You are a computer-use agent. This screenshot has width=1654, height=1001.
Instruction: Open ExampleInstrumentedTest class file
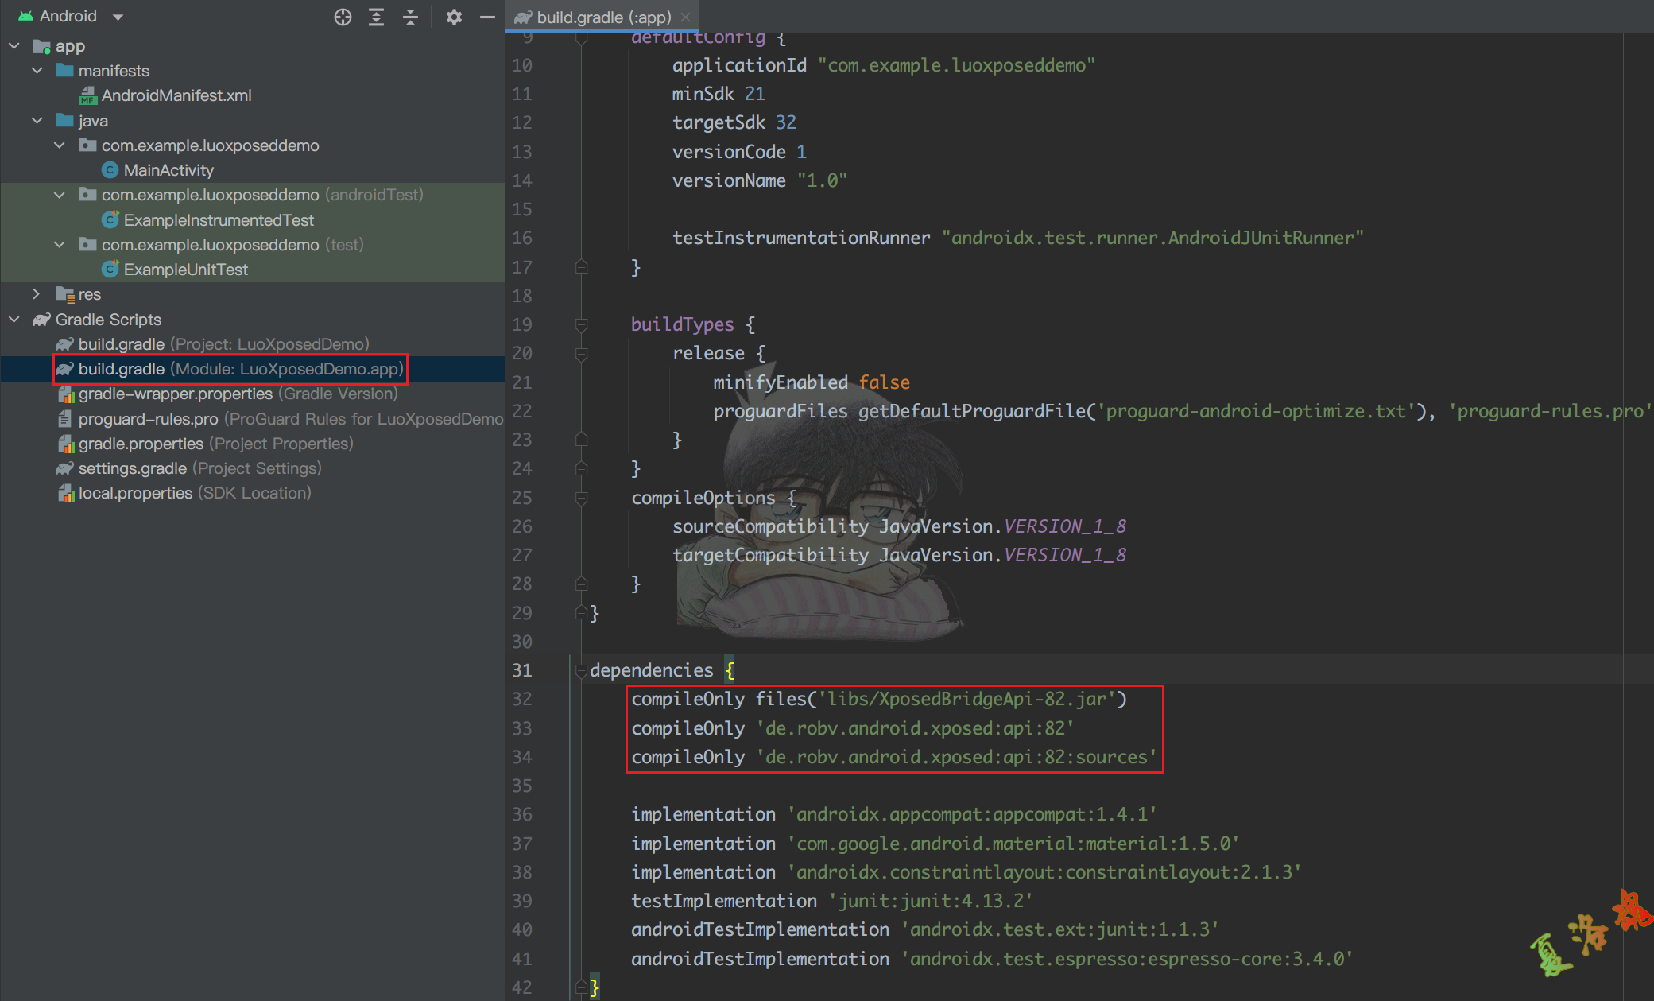[x=218, y=220]
